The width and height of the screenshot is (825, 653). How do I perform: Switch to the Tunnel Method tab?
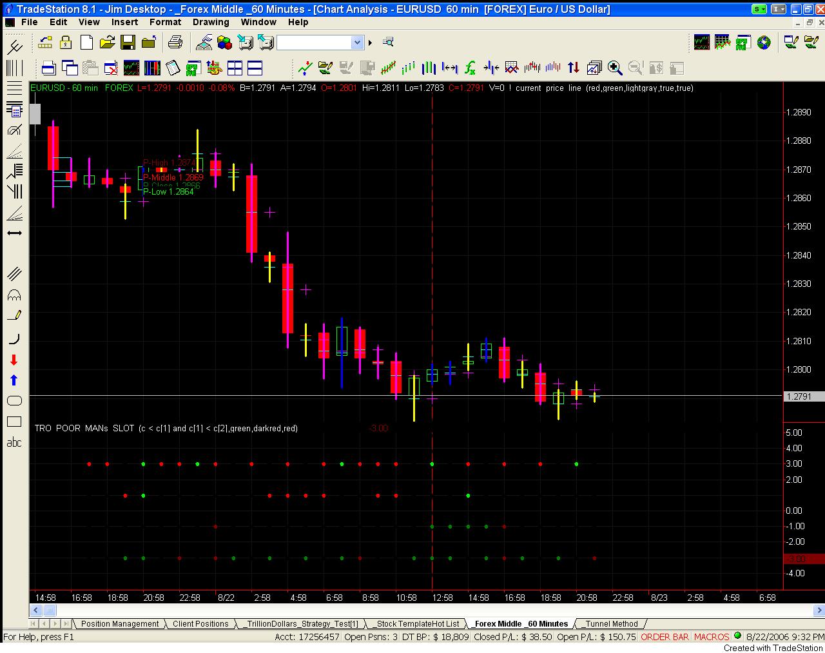tap(611, 623)
